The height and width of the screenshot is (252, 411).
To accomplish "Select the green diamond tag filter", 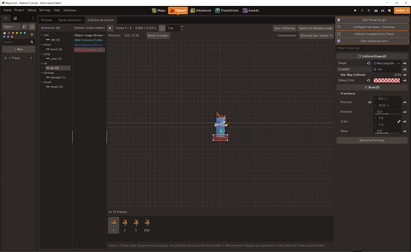I will (21, 33).
